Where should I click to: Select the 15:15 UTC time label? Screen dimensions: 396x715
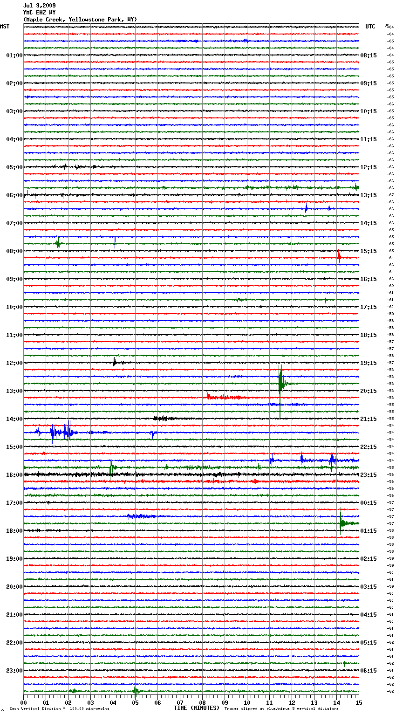[369, 251]
